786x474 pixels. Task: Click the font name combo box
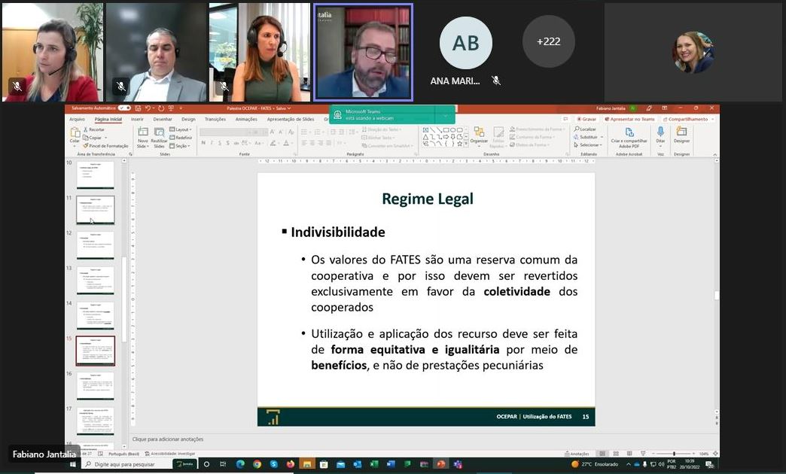224,132
